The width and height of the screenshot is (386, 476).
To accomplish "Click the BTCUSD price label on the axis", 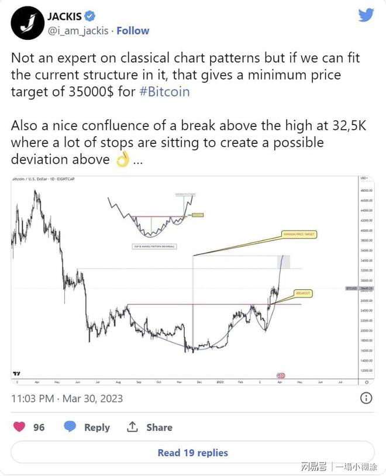I will click(x=351, y=288).
